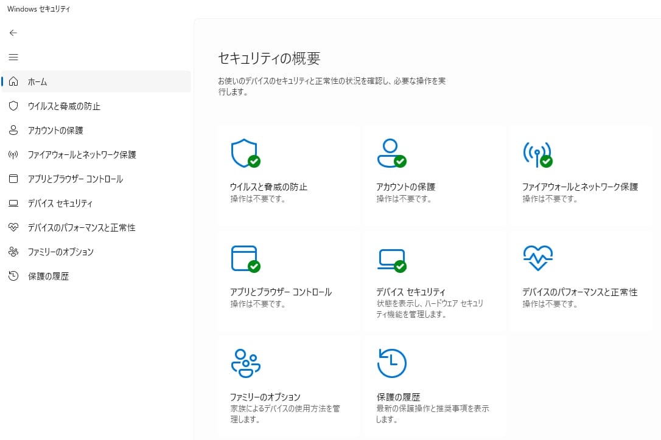Click the family icon in sidebar
Screen dimensions: 661x440
pos(13,252)
